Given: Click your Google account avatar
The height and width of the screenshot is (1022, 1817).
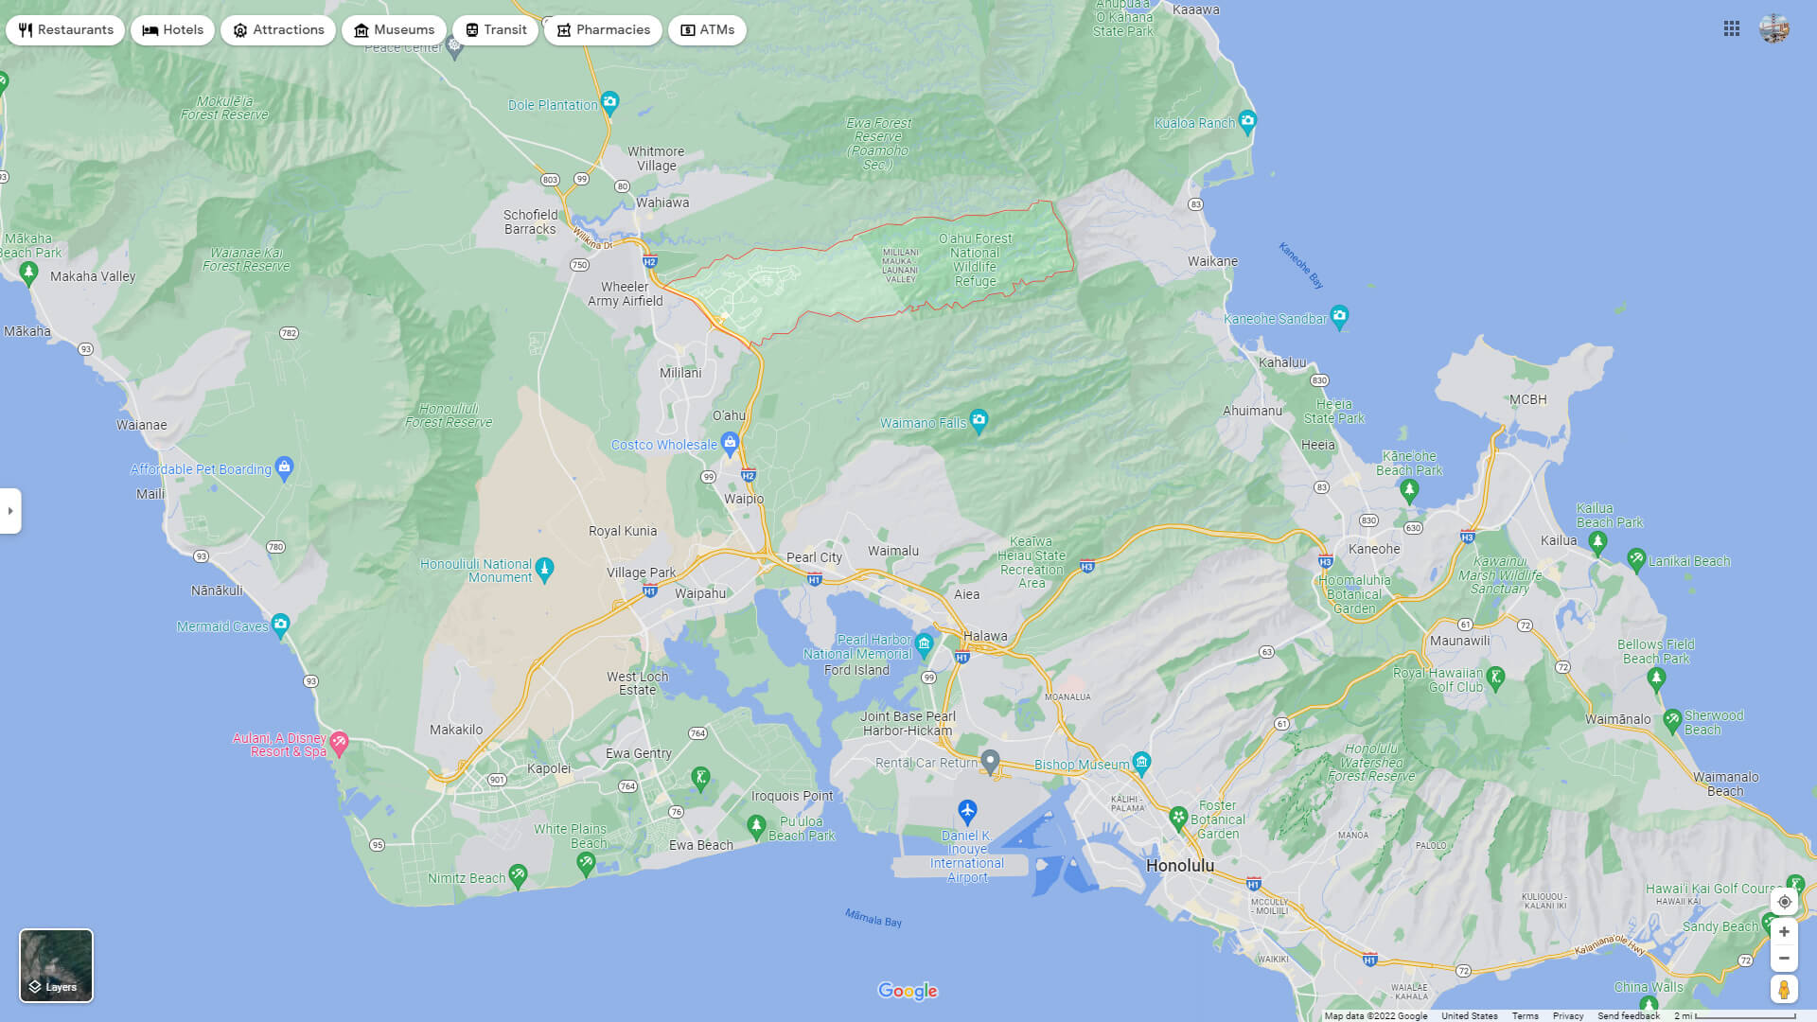Looking at the screenshot, I should click(1774, 29).
